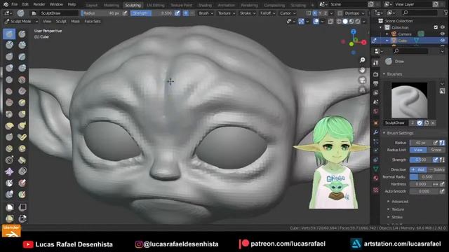Set Radius Unit to Scene
The height and width of the screenshot is (252, 449).
(436, 150)
